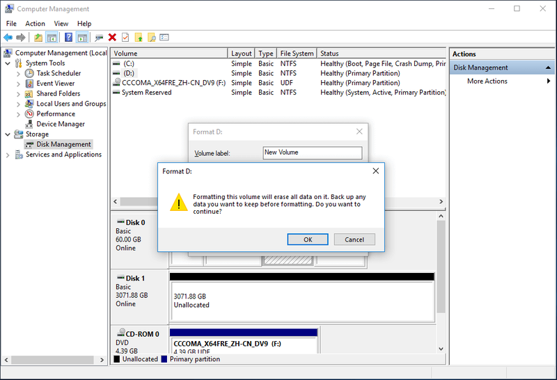The image size is (557, 380).
Task: Sort by the File System column header
Action: 297,54
